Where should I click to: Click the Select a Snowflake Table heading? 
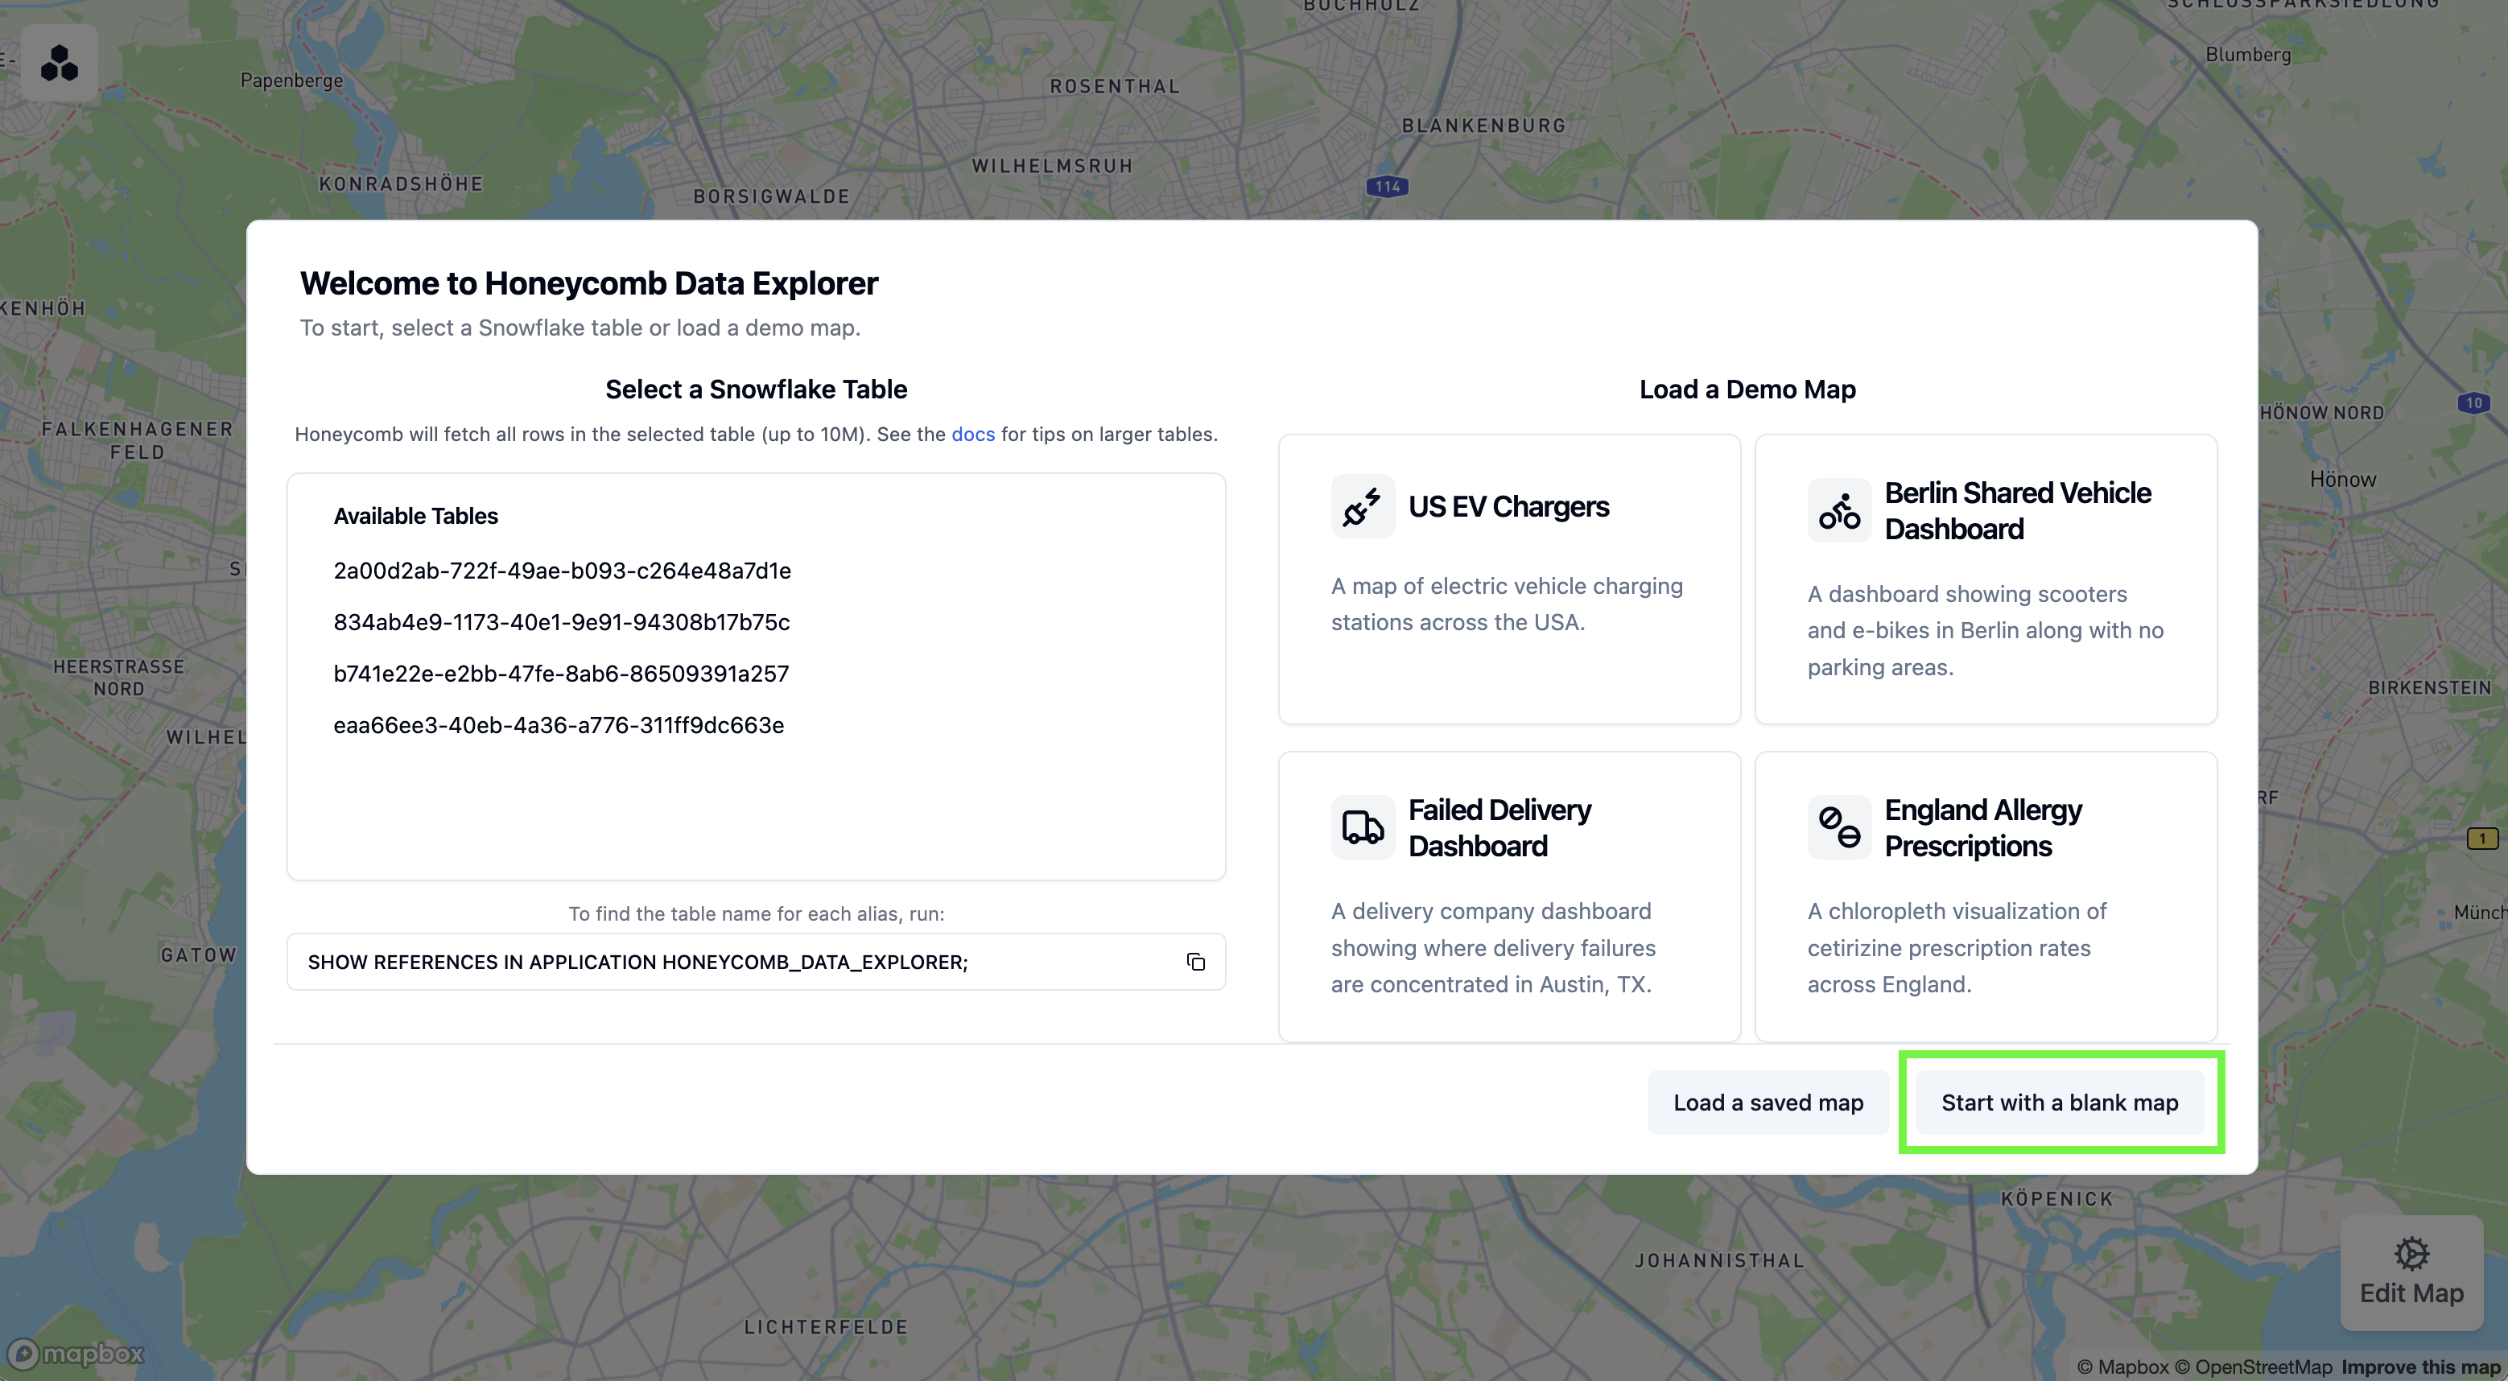coord(757,390)
